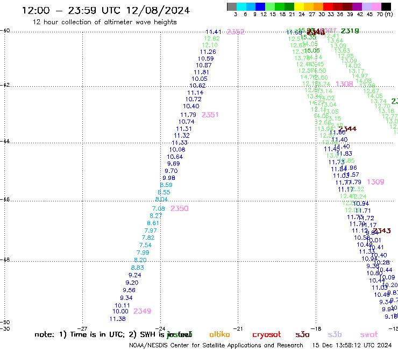
Task: Click the 11.38 reading at track bottom
Action: (x=118, y=319)
